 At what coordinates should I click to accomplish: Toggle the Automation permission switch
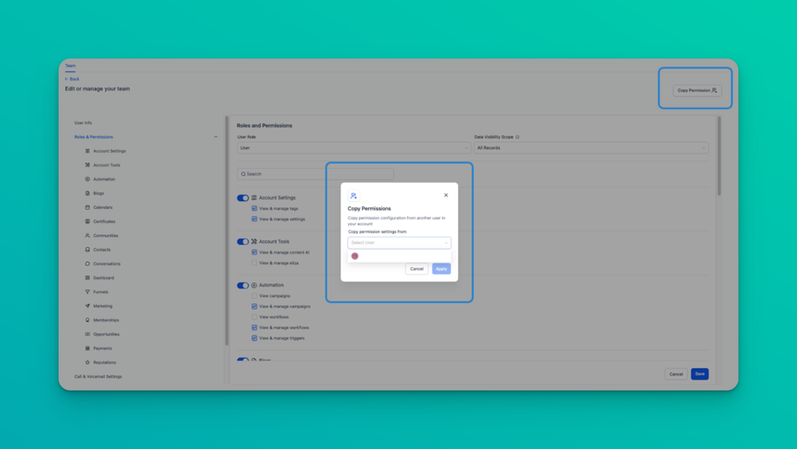pos(243,285)
